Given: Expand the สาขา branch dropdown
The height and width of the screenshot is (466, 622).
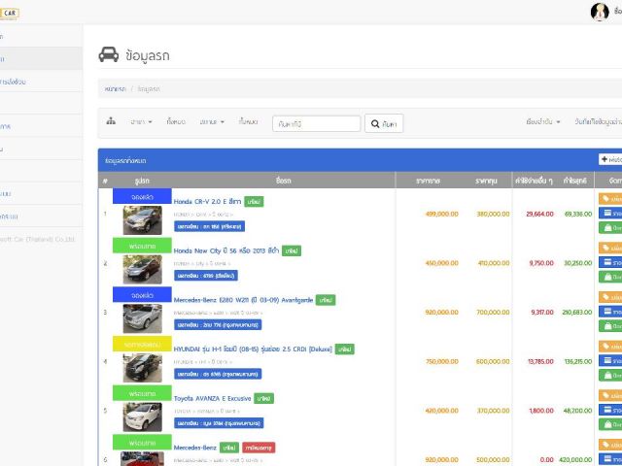Looking at the screenshot, I should 141,121.
